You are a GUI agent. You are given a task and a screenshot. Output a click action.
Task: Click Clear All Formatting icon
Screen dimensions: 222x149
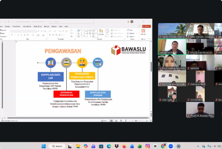coord(45,31)
